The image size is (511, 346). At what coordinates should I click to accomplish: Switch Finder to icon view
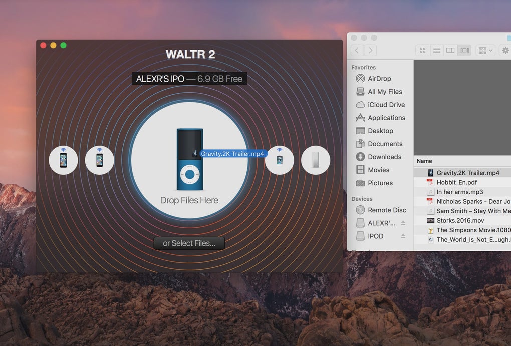click(423, 50)
